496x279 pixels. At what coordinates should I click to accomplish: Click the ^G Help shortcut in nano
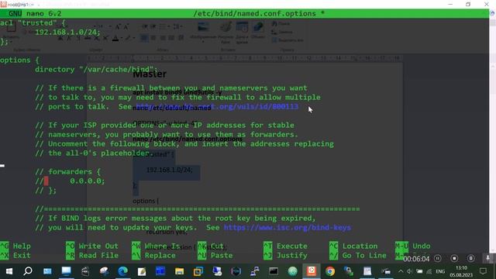pyautogui.click(x=15, y=246)
